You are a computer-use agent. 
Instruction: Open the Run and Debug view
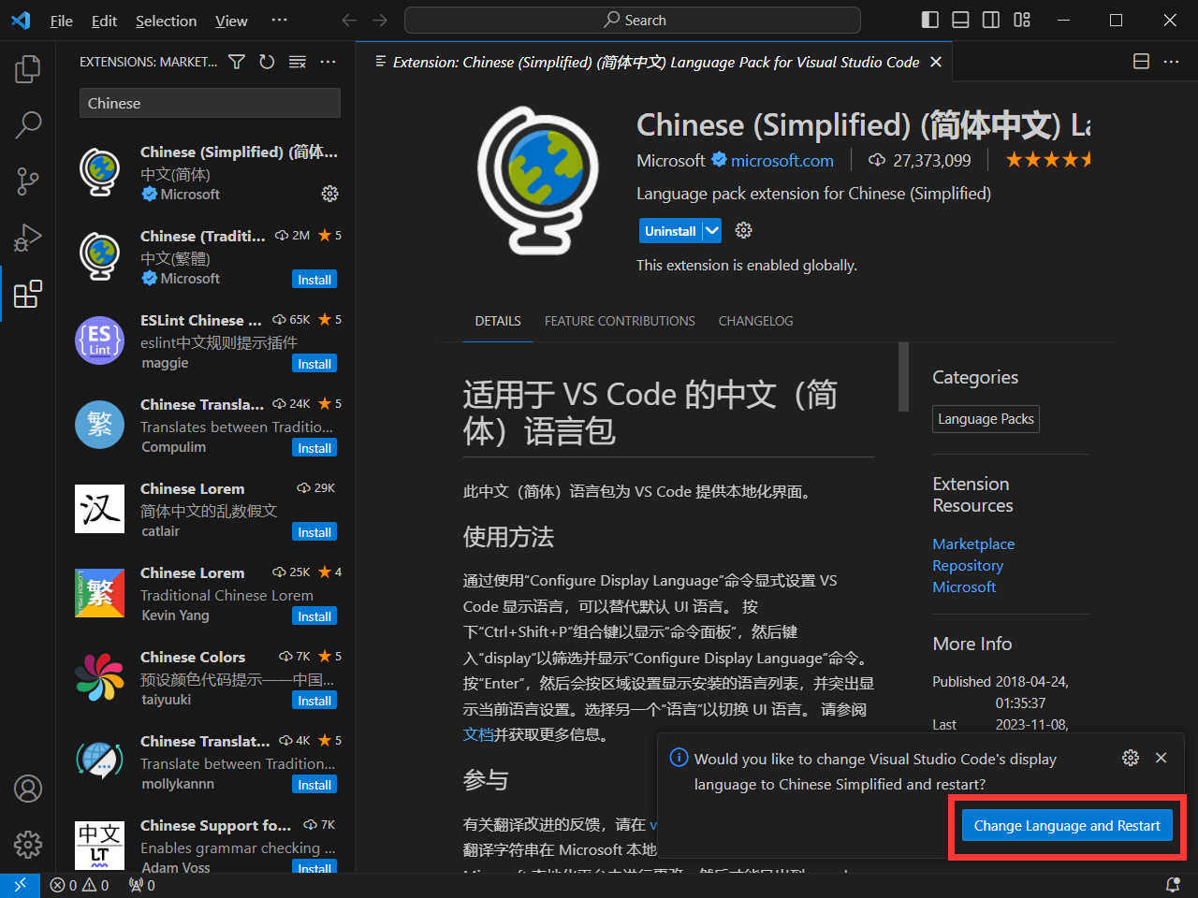28,238
